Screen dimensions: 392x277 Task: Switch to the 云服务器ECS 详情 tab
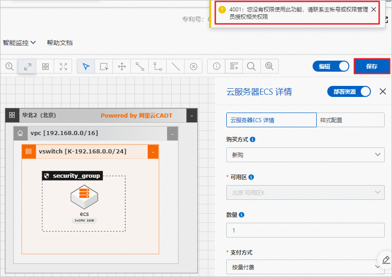(x=271, y=120)
